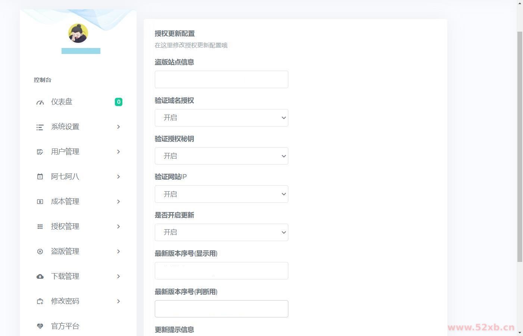Click the 成本管理 money icon

(x=40, y=202)
